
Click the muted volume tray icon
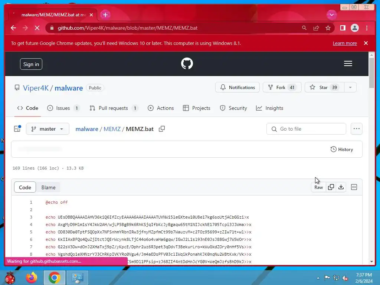[345, 278]
